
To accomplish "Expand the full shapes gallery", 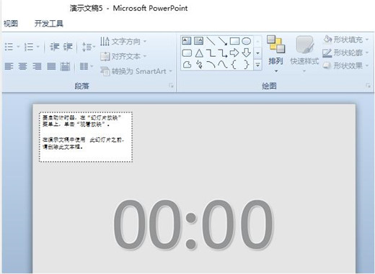I will tap(257, 65).
